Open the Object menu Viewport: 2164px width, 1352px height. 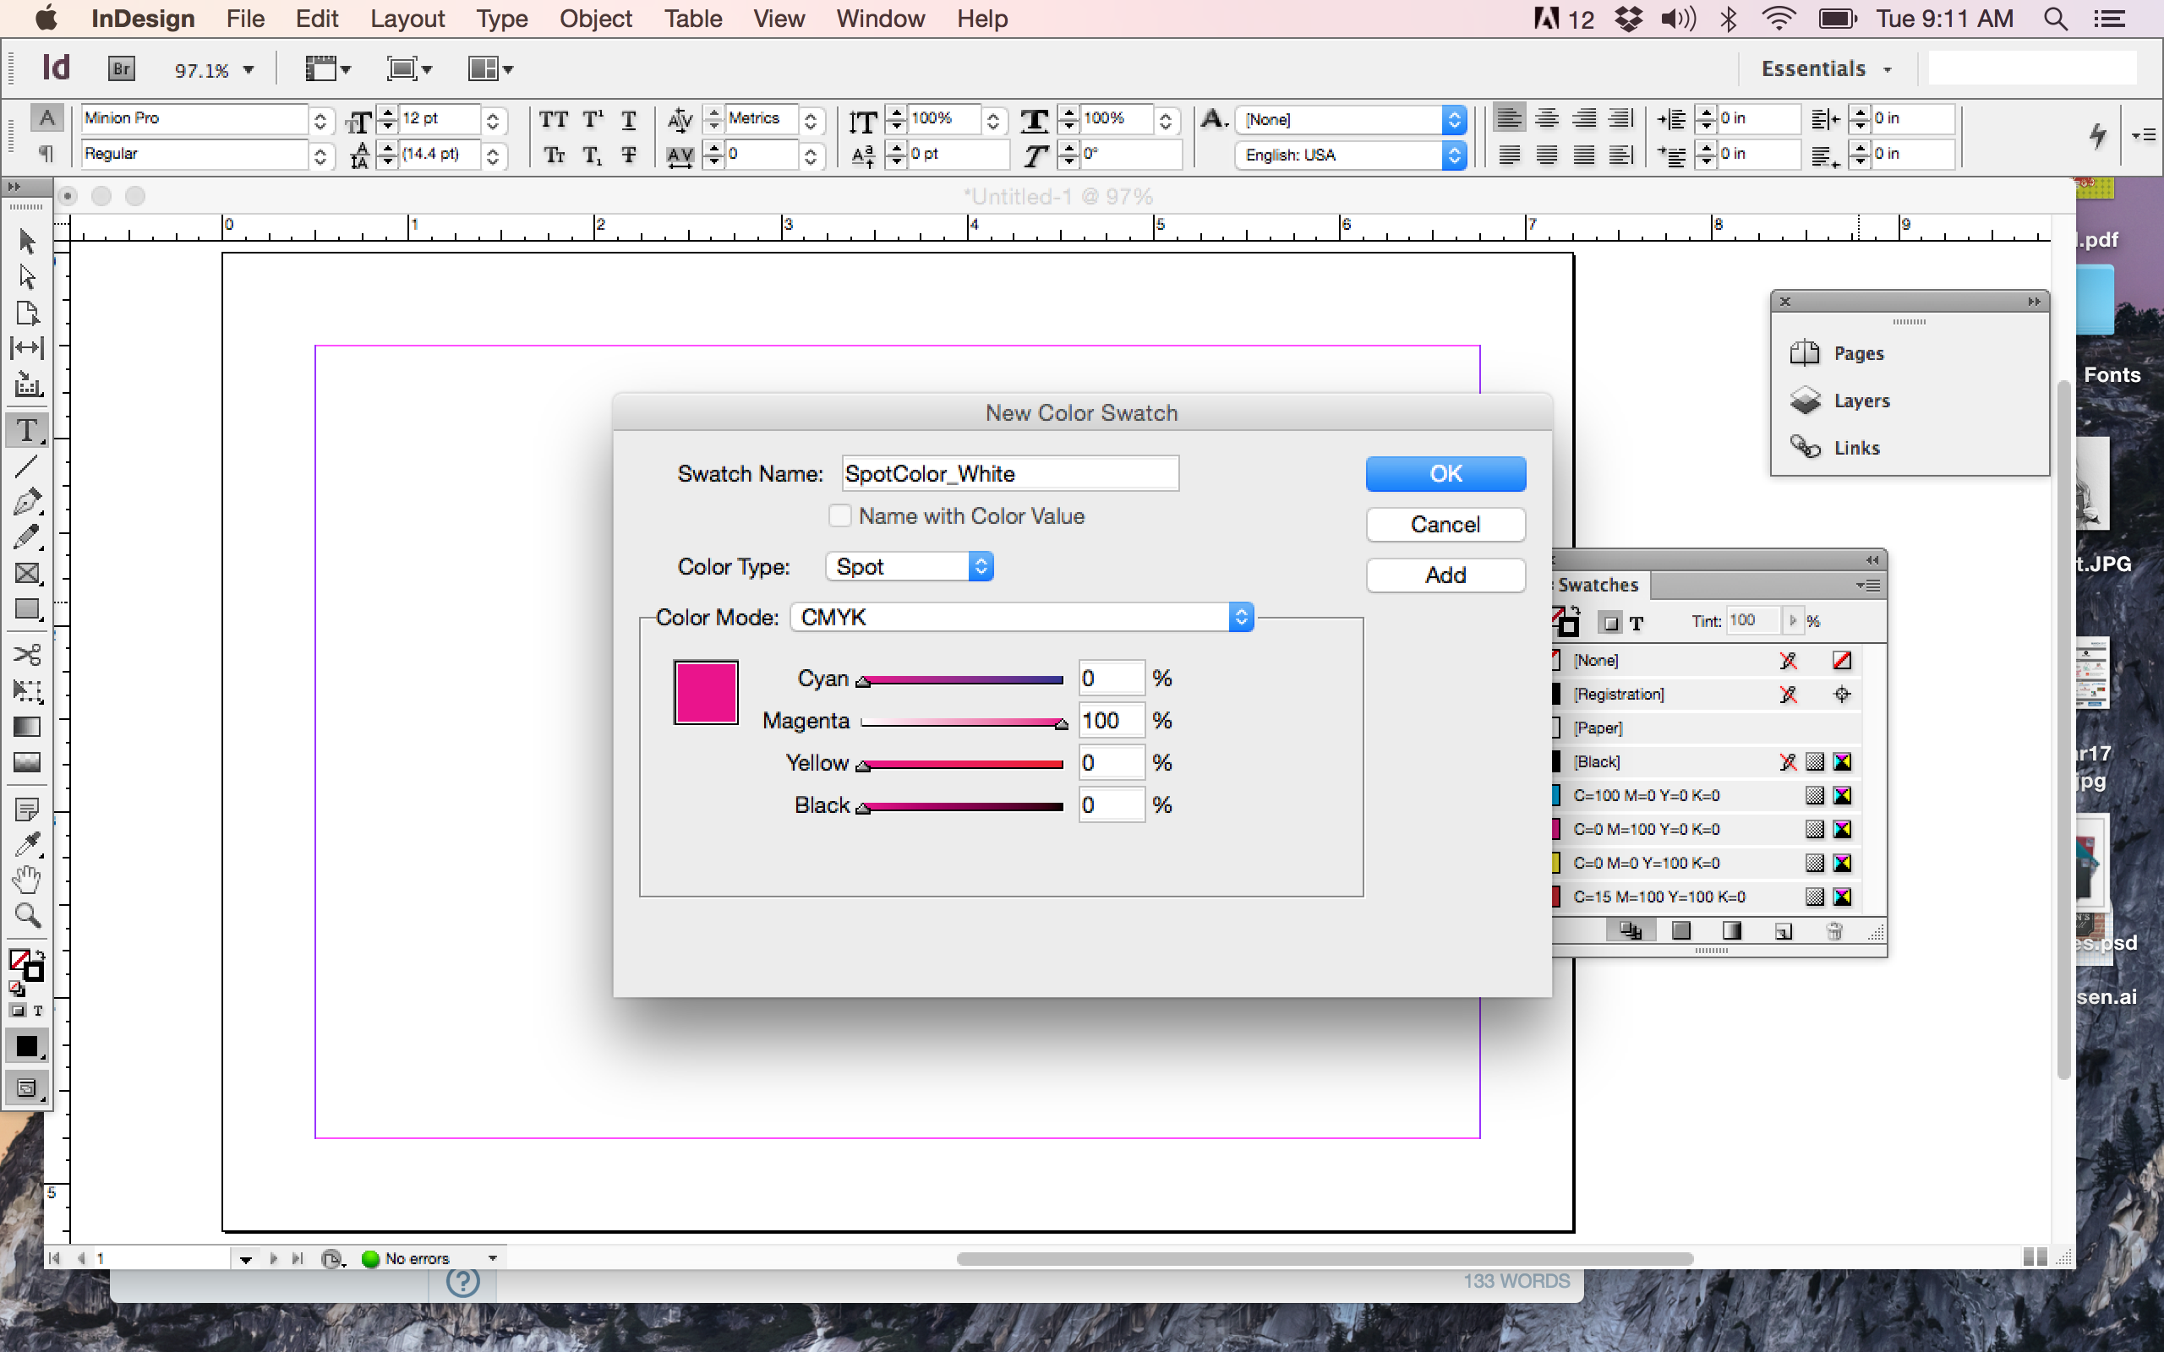596,19
